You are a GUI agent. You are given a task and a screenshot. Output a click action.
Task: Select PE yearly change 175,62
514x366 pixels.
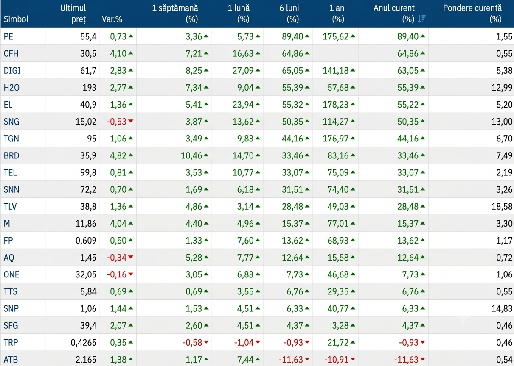[335, 37]
